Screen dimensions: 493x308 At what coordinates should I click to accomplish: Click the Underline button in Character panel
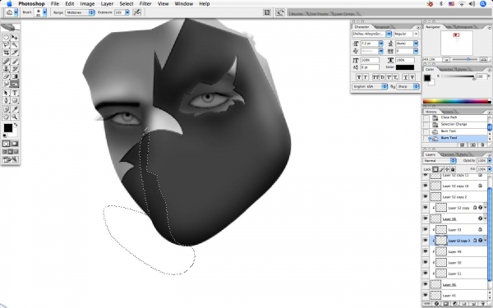click(406, 77)
